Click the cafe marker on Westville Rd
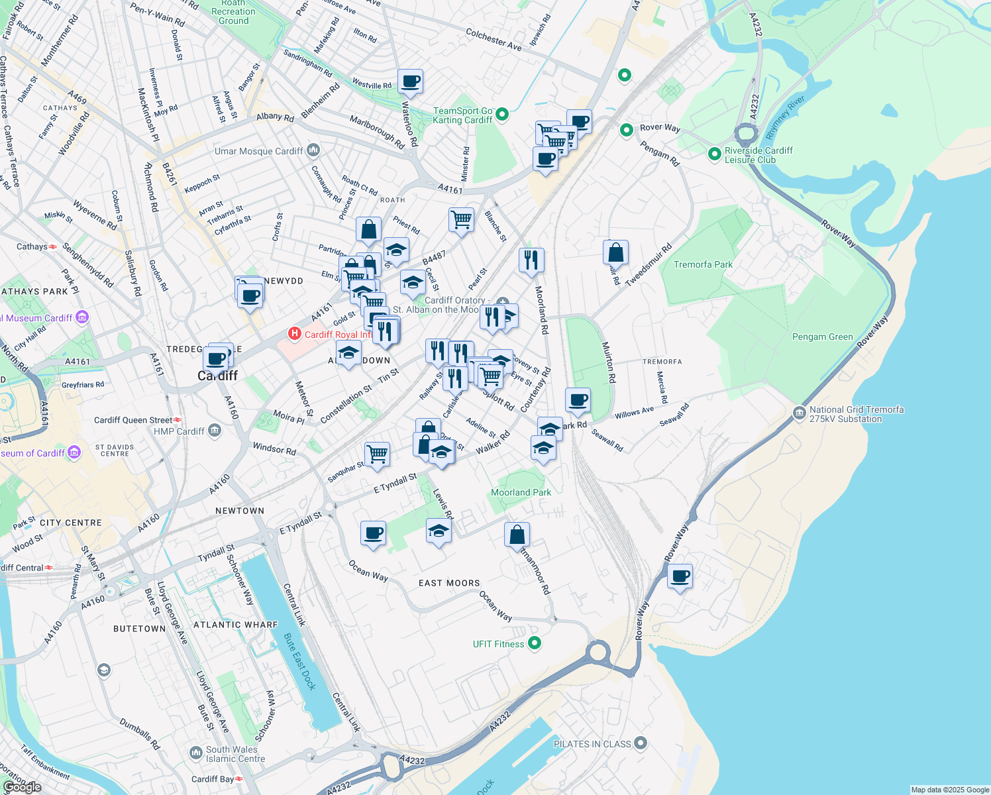 tap(411, 83)
